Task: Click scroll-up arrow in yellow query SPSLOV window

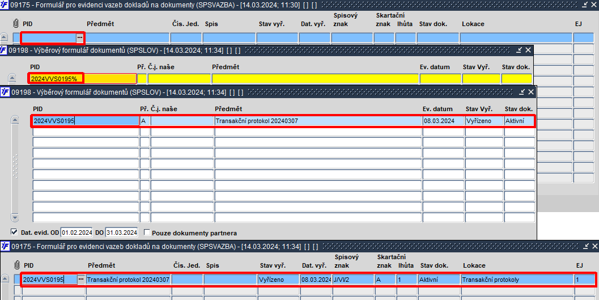Action: [12, 78]
